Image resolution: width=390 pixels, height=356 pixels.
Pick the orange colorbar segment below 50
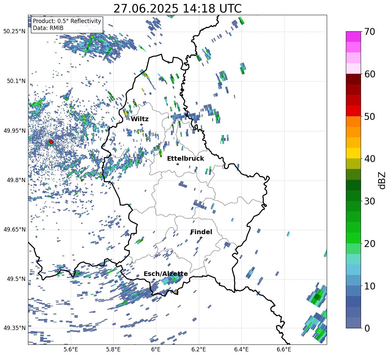coord(353,122)
